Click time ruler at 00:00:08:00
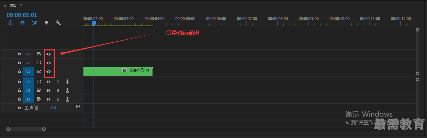Viewport: 427px width, 138px height. (x=278, y=19)
